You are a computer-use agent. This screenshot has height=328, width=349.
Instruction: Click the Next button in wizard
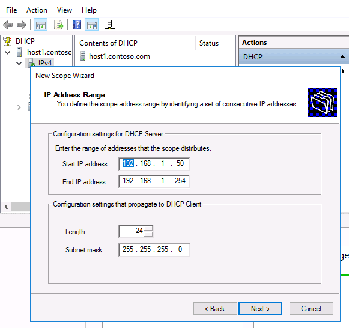(260, 308)
